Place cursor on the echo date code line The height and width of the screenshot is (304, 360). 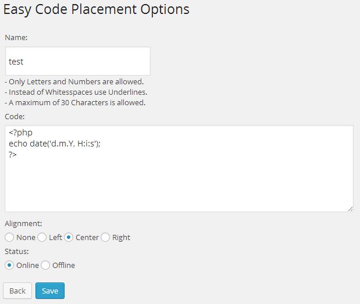point(55,144)
